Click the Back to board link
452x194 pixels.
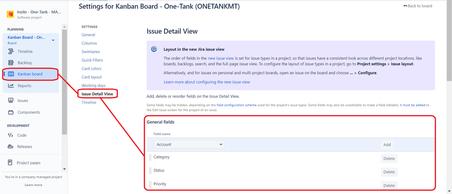[x=418, y=6]
